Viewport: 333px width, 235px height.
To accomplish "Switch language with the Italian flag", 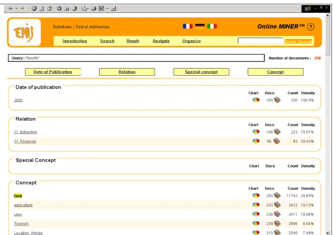I will point(212,26).
